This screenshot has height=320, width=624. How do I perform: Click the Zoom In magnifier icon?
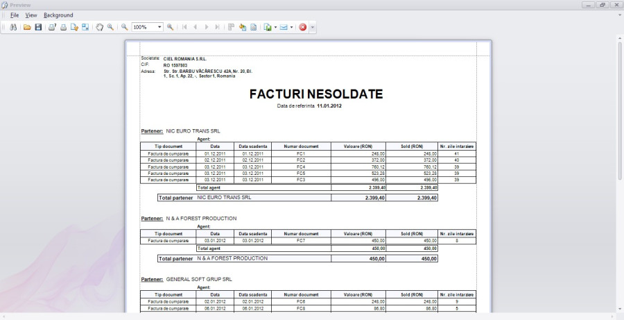170,27
